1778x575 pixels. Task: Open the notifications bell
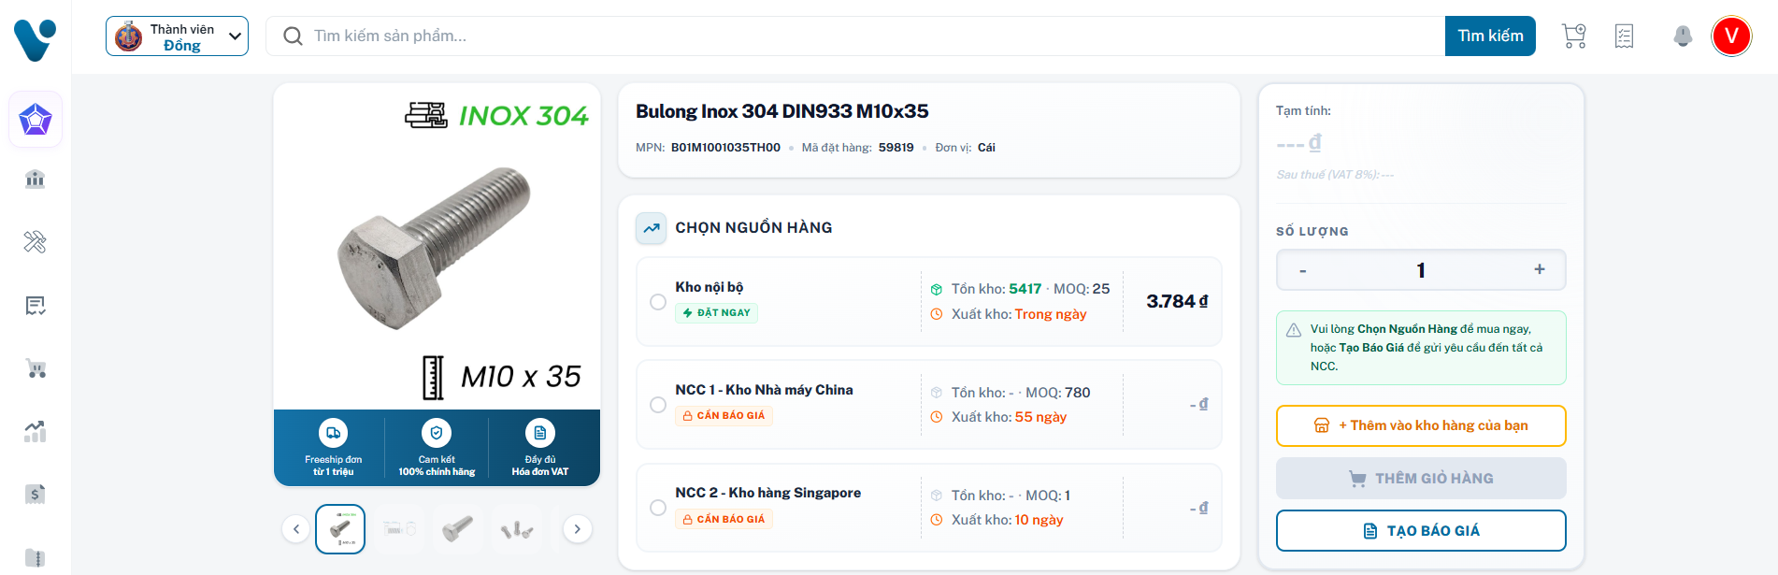pos(1683,36)
